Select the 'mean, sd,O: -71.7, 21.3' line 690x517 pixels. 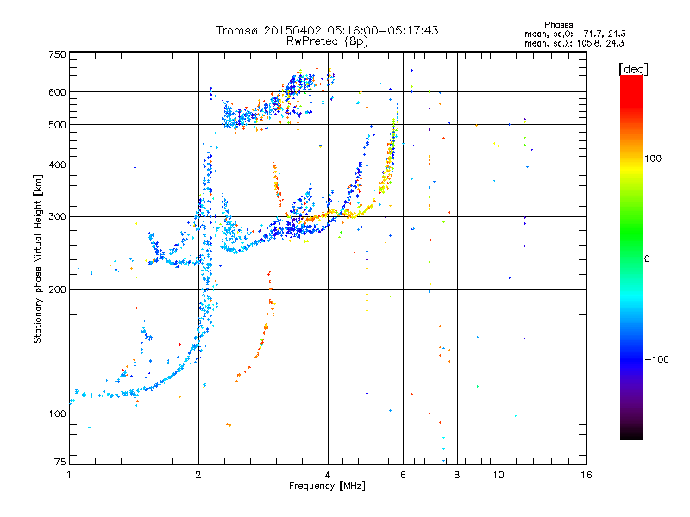574,34
